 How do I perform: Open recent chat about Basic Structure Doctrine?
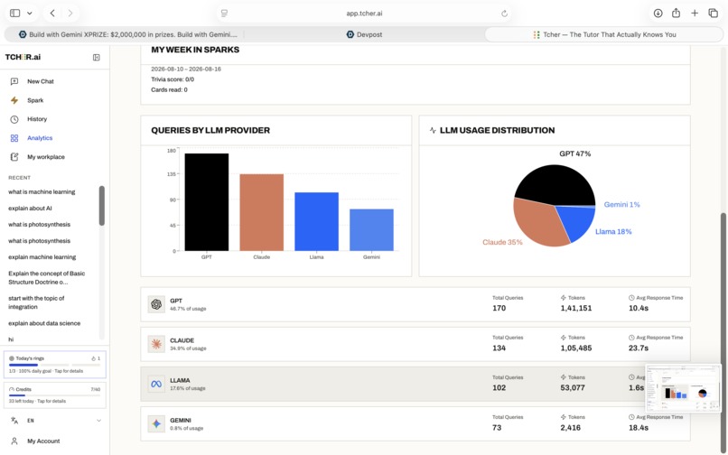(46, 278)
